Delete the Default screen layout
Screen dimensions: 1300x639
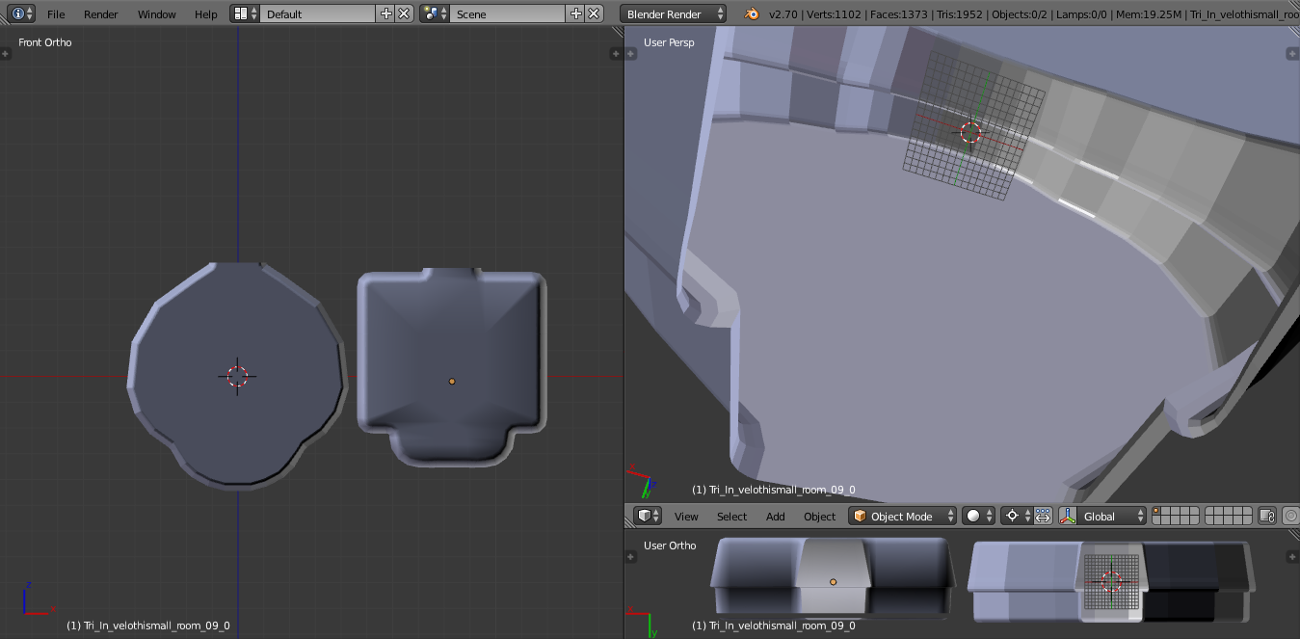tap(405, 14)
